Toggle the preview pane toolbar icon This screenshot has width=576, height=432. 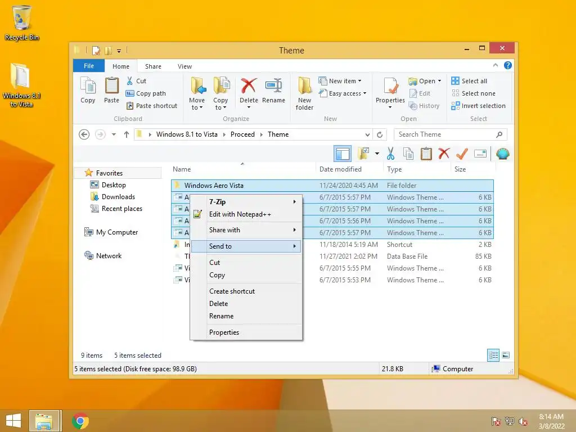coord(343,154)
